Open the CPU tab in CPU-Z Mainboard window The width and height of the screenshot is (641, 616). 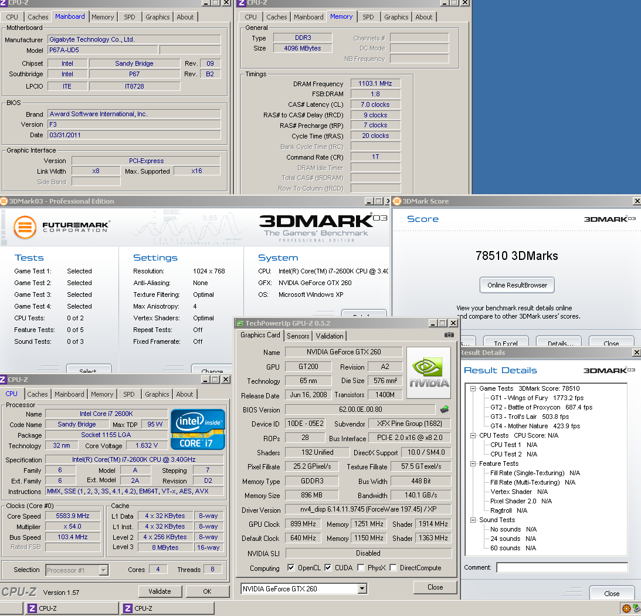click(12, 17)
